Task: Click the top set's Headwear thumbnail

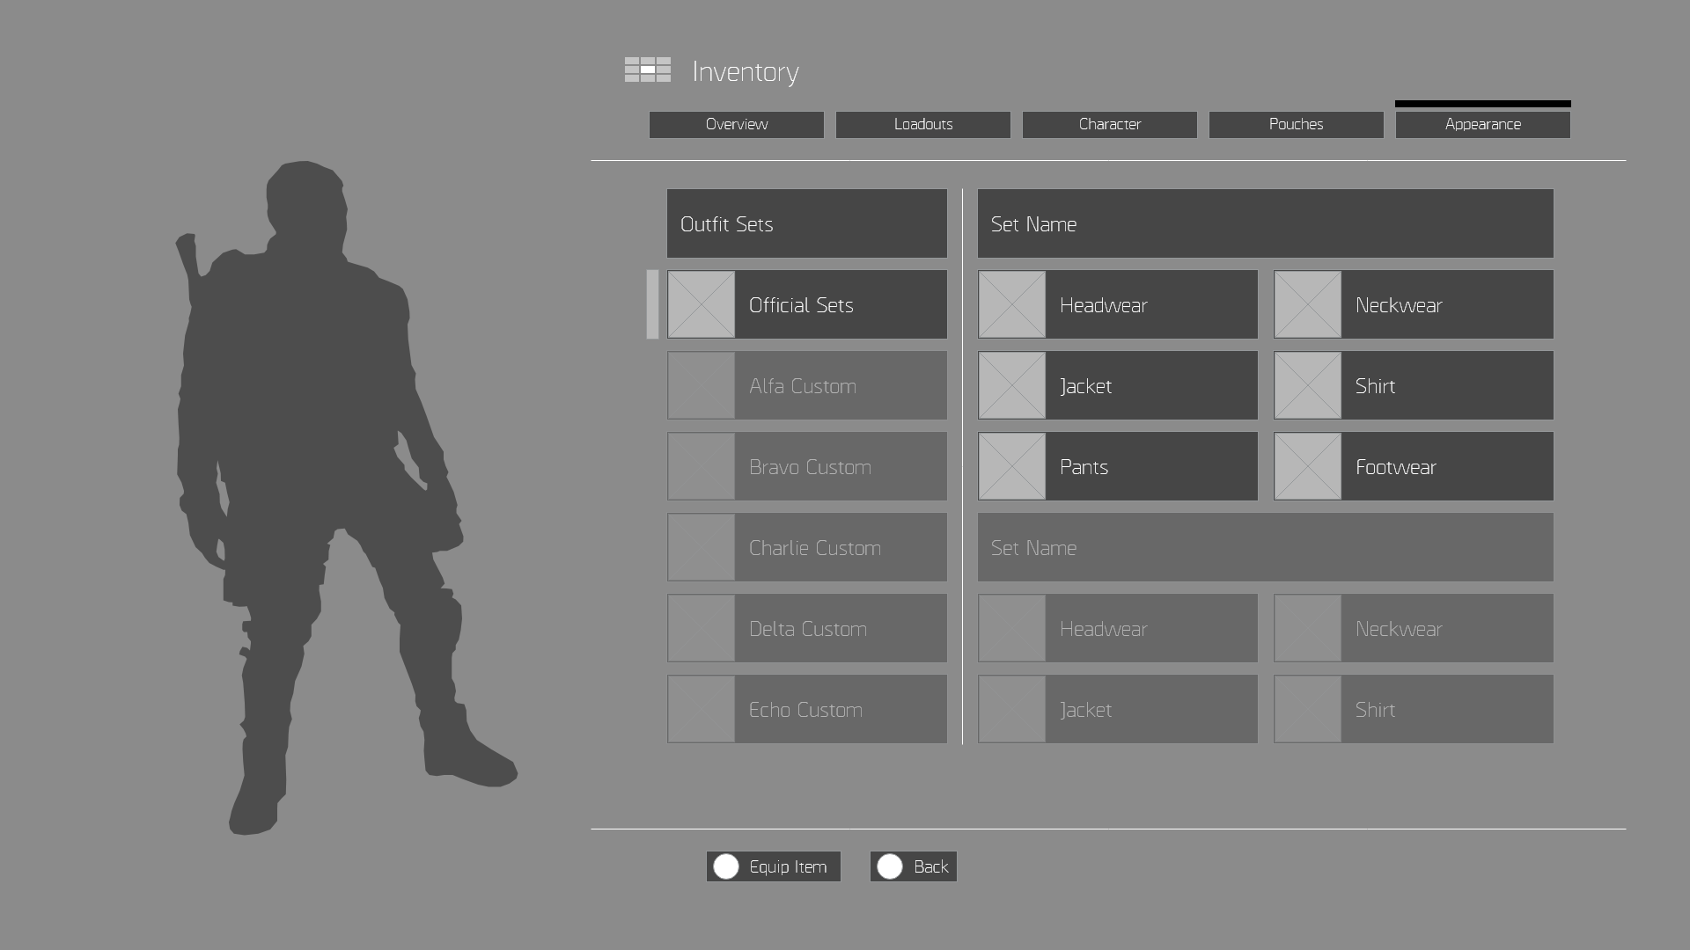Action: pos(1012,304)
